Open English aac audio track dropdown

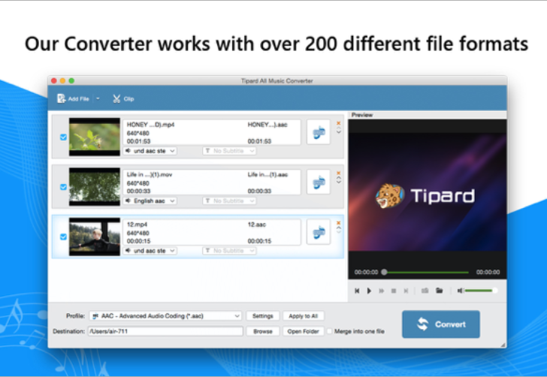click(150, 201)
